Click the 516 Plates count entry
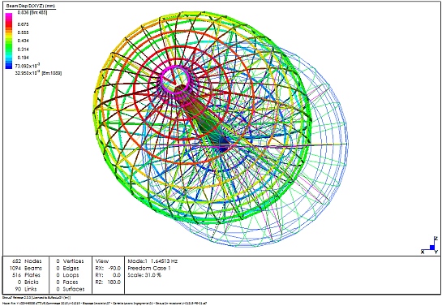Viewport: 442px width, 306px height. [26, 274]
